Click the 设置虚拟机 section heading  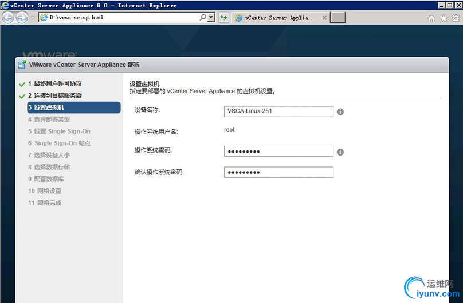coord(144,84)
